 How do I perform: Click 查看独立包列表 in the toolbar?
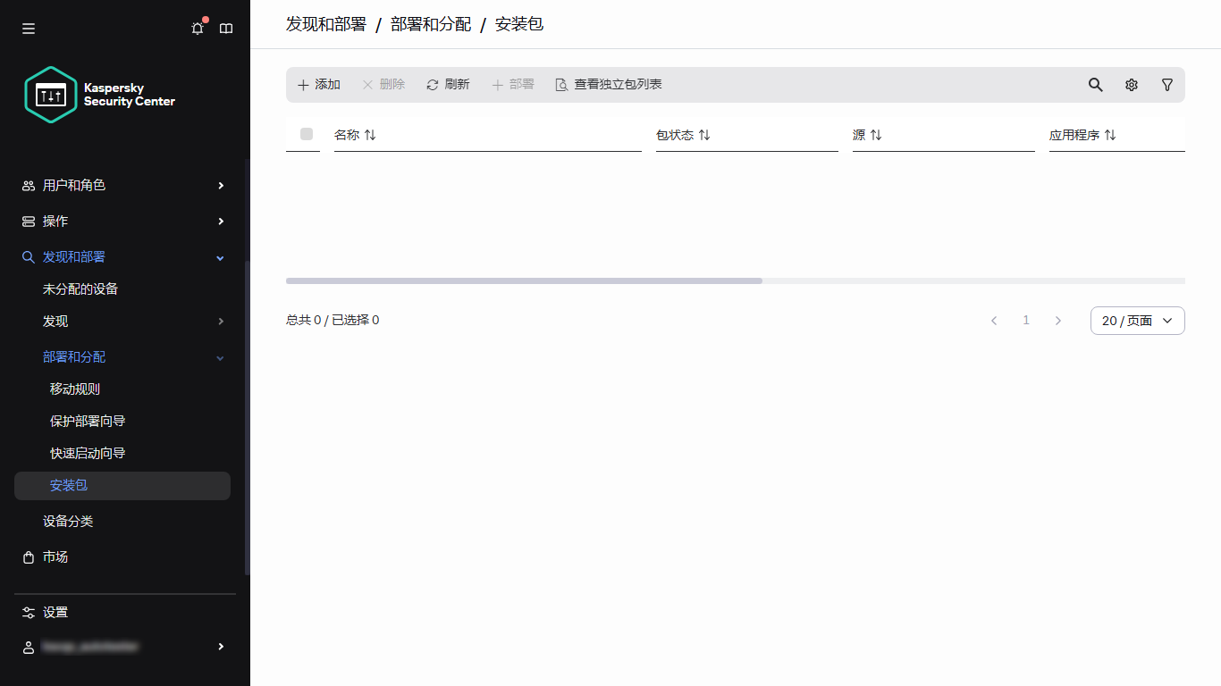pyautogui.click(x=608, y=84)
